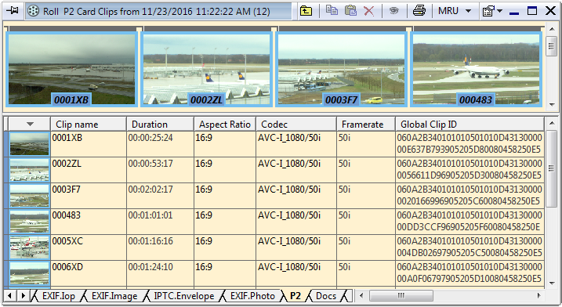562x307 pixels.
Task: Switch to the EXIF.Photo tab
Action: click(x=252, y=296)
